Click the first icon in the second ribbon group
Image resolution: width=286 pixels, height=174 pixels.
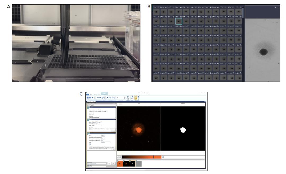tap(97, 98)
